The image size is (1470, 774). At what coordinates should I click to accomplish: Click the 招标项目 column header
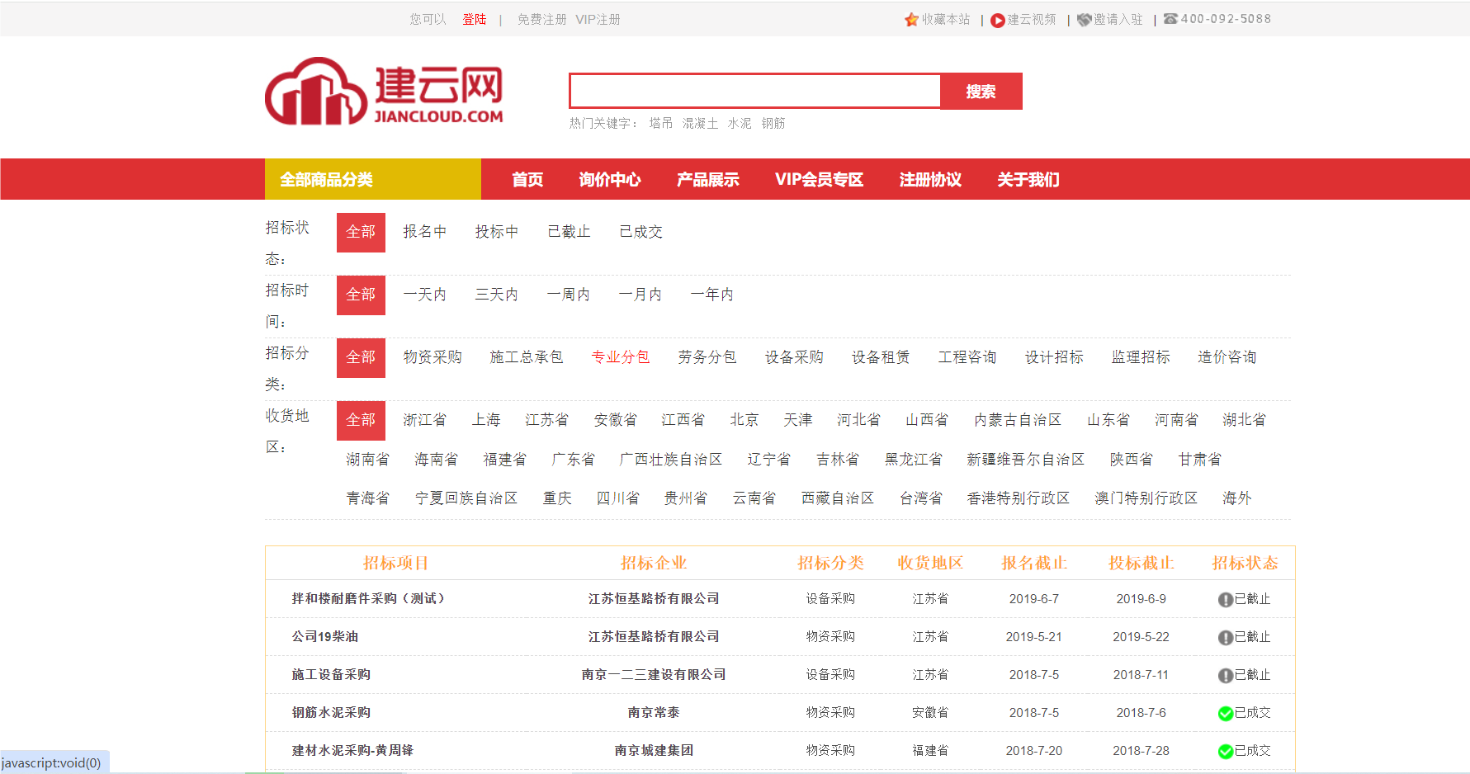tap(396, 564)
